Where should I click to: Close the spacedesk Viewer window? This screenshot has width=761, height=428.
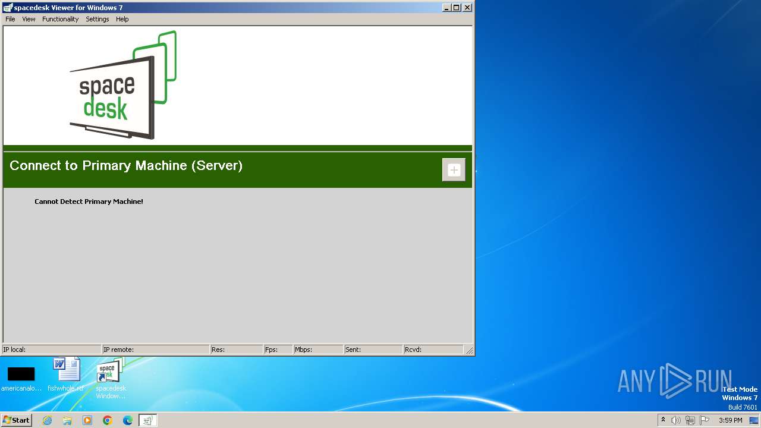467,8
